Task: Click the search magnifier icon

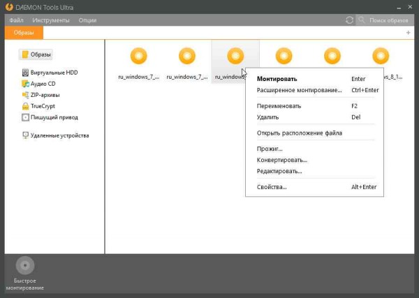Action: tap(362, 20)
